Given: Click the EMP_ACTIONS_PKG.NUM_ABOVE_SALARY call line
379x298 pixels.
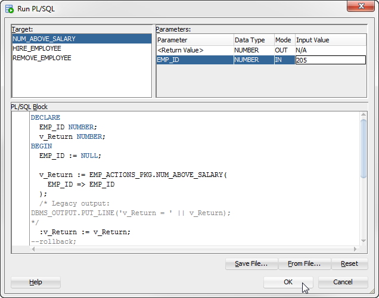Looking at the screenshot, I should 133,175.
